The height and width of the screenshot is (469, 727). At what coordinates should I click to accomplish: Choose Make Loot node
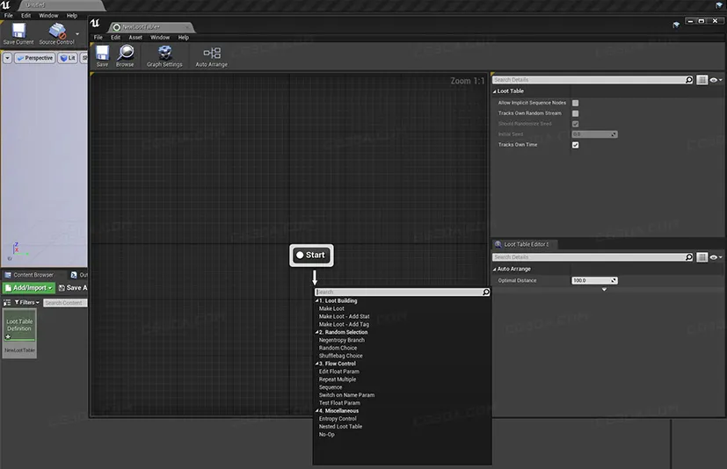[331, 308]
